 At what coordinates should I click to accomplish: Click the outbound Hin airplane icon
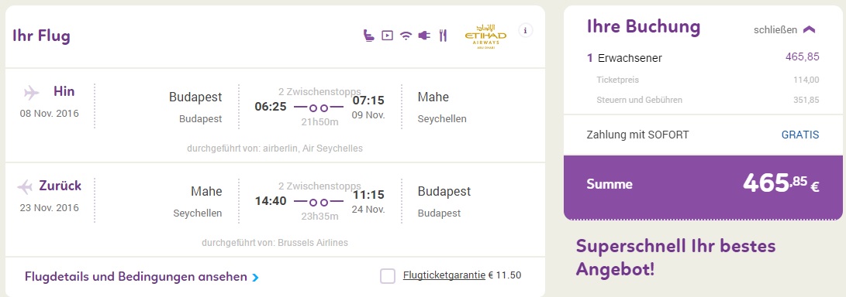coord(32,93)
